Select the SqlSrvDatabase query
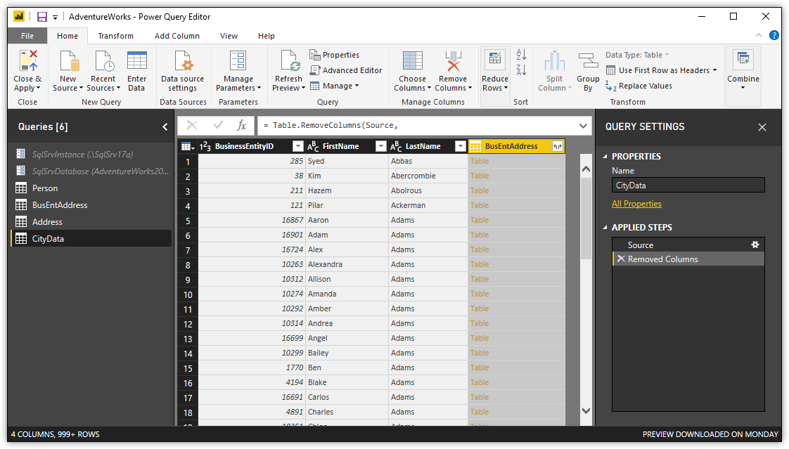This screenshot has height=449, width=789. coord(91,171)
